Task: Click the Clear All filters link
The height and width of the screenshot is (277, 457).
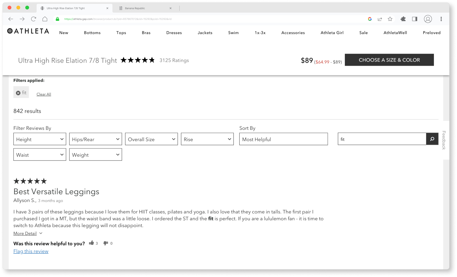Action: pos(44,94)
